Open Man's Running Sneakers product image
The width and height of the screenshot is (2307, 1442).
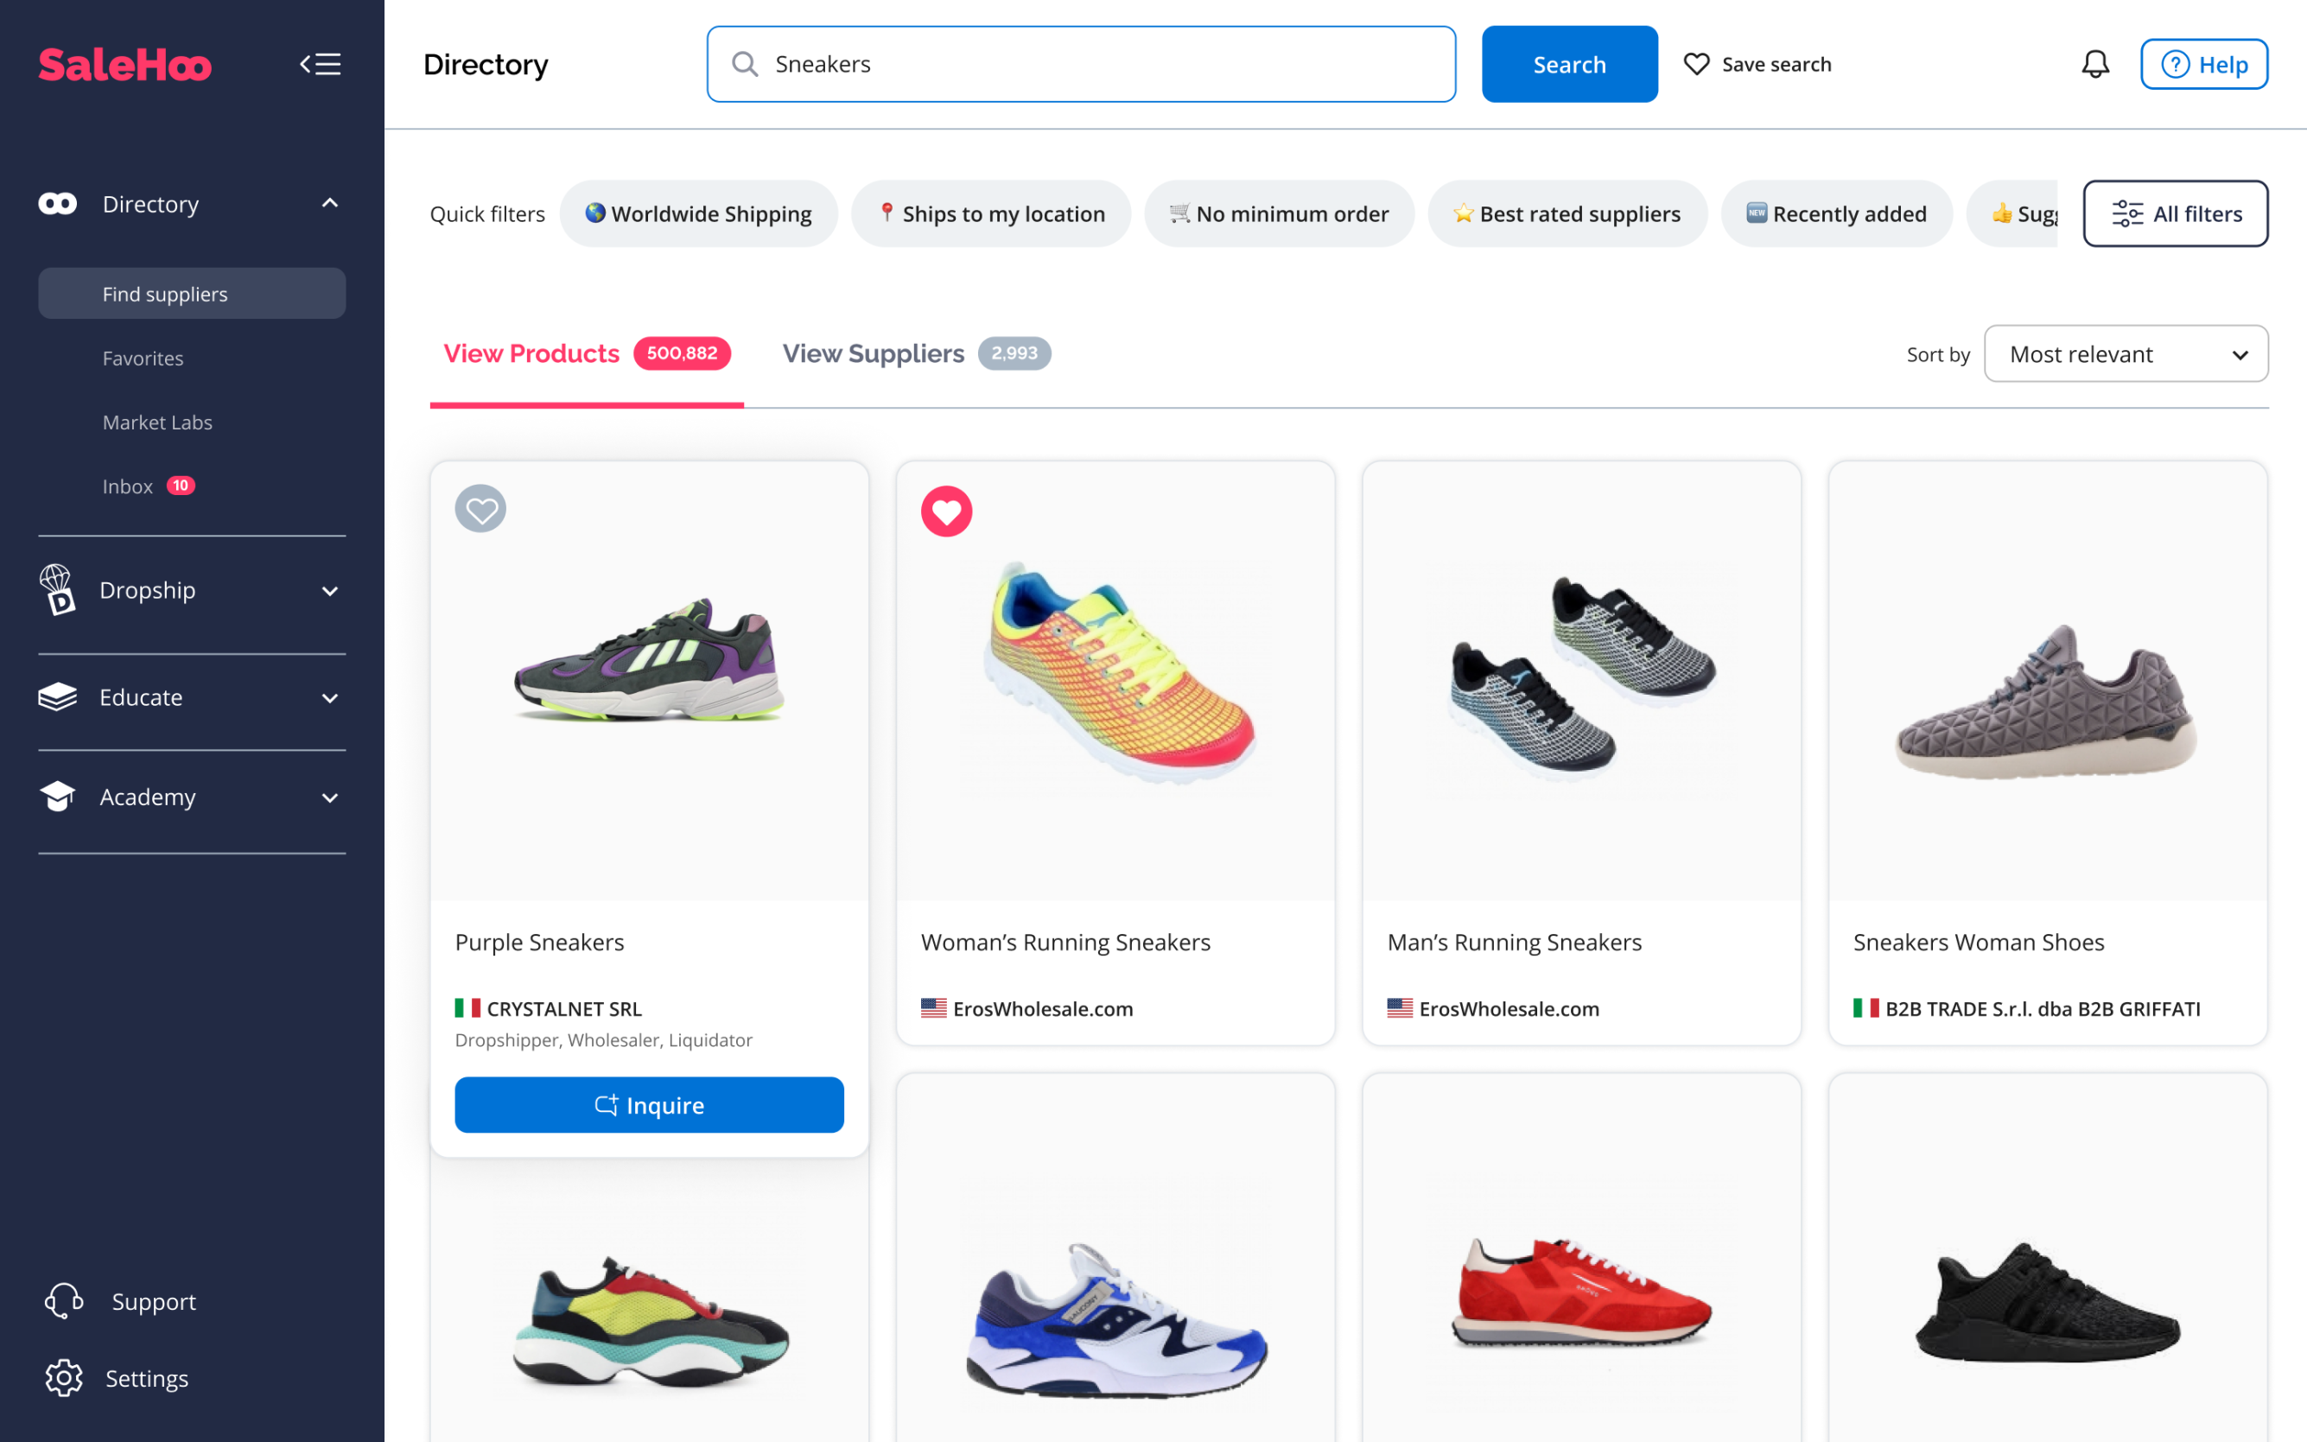1581,680
